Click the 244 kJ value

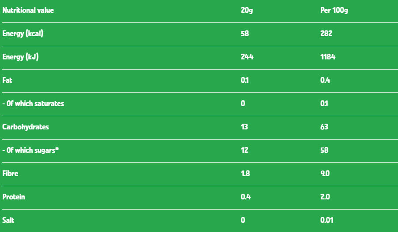247,57
